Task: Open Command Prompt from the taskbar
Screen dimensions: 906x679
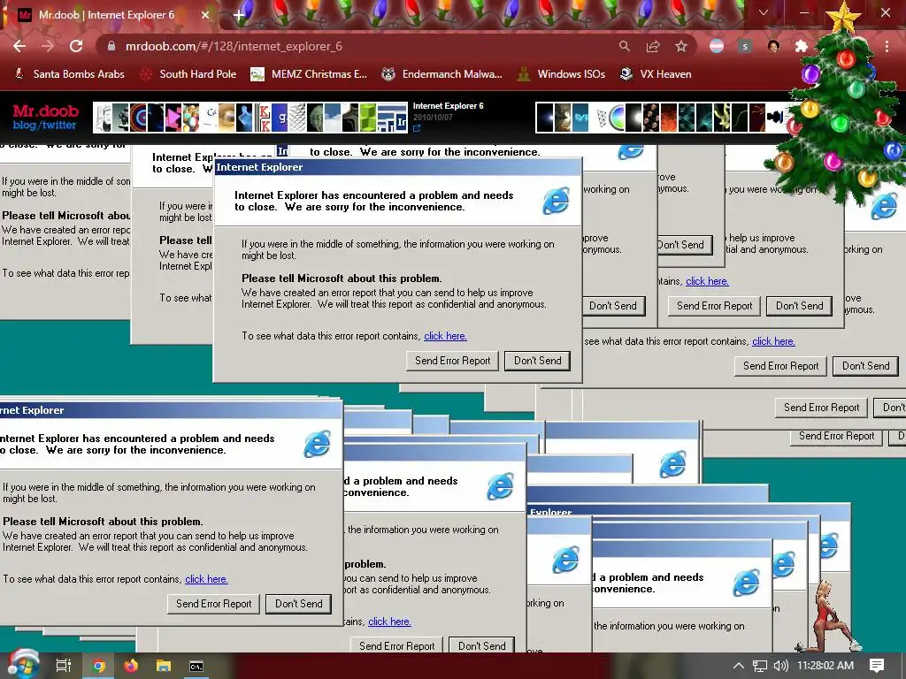Action: (x=196, y=667)
